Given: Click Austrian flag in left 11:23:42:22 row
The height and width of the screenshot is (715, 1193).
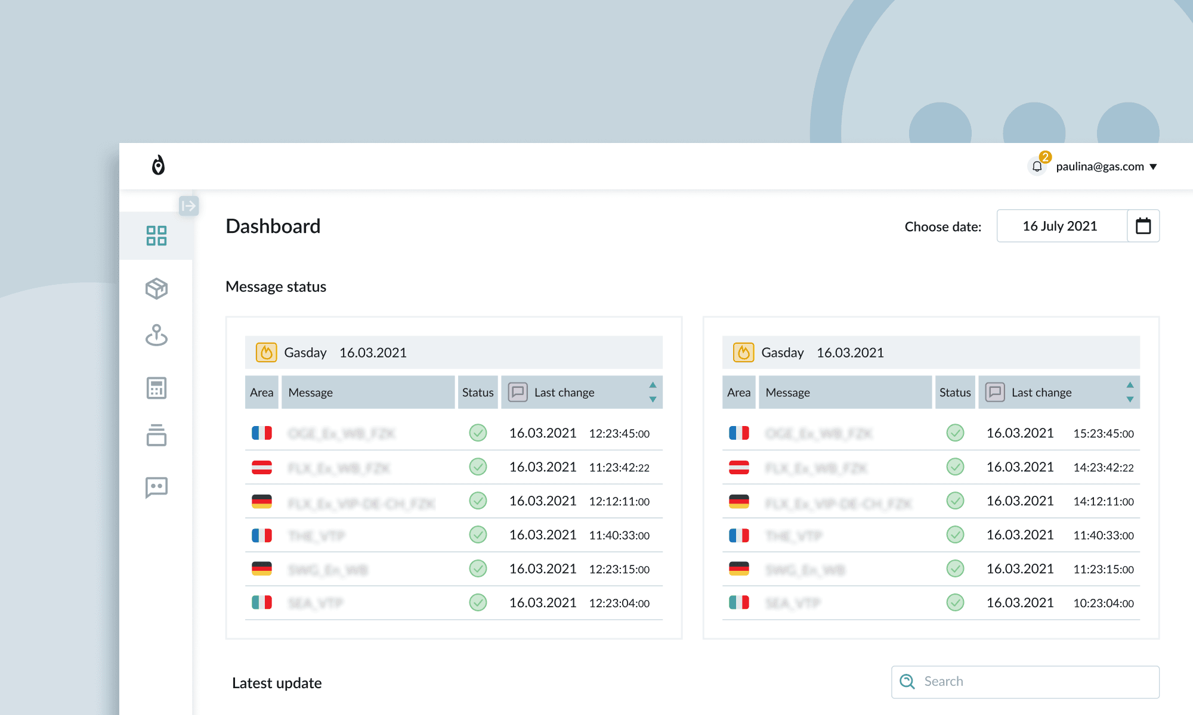Looking at the screenshot, I should coord(262,467).
